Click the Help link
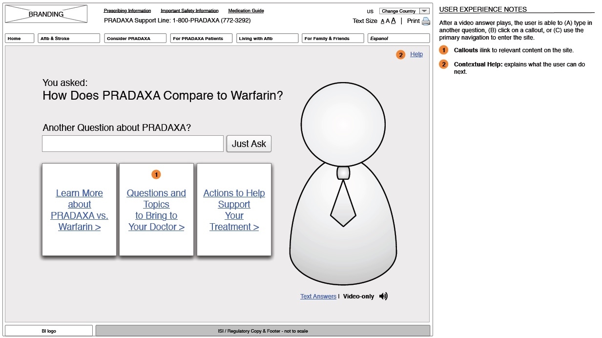The width and height of the screenshot is (602, 338). (x=416, y=54)
